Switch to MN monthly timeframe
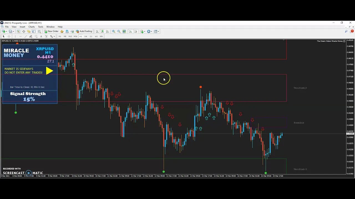 click(101, 36)
